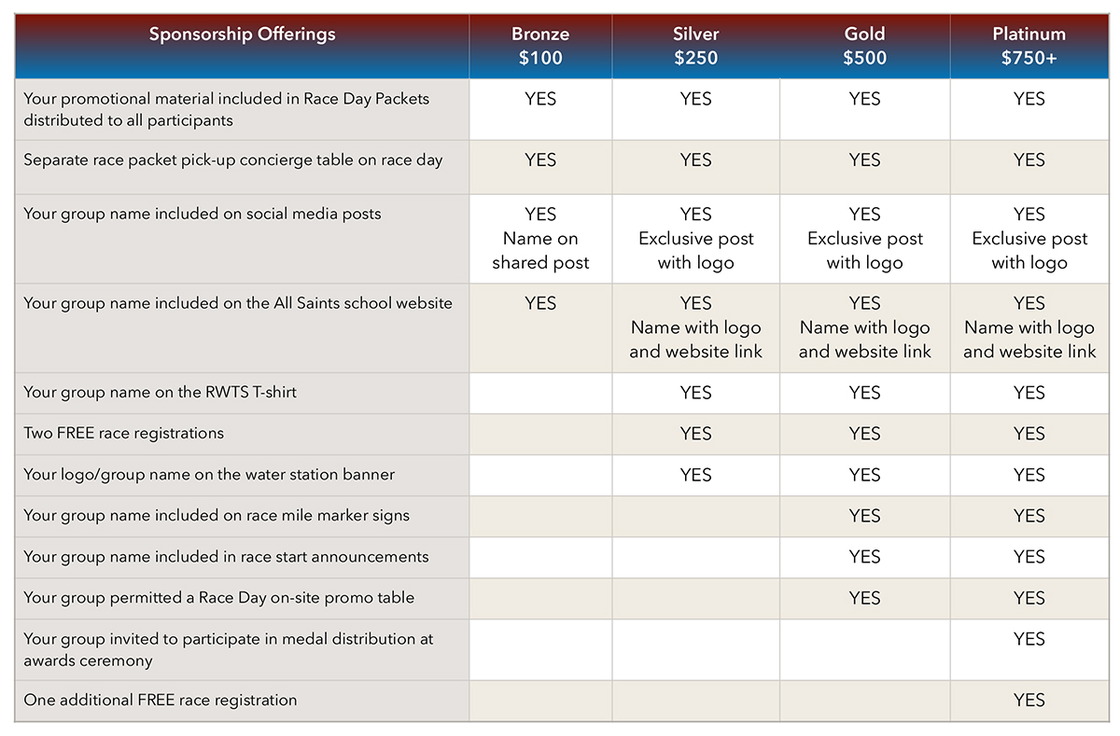Click the water station banner row label
The width and height of the screenshot is (1120, 736).
tap(209, 475)
